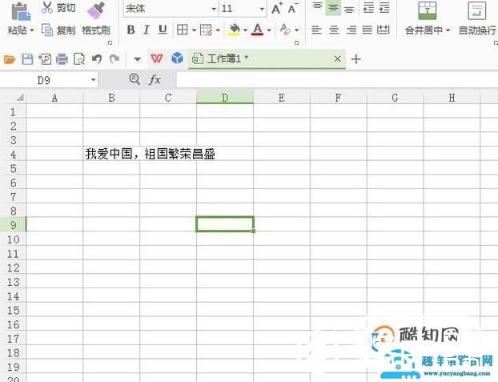Toggle bold formatting

click(x=131, y=30)
